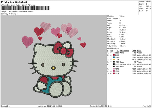Click the Color changes value '9'

[x=120, y=18]
